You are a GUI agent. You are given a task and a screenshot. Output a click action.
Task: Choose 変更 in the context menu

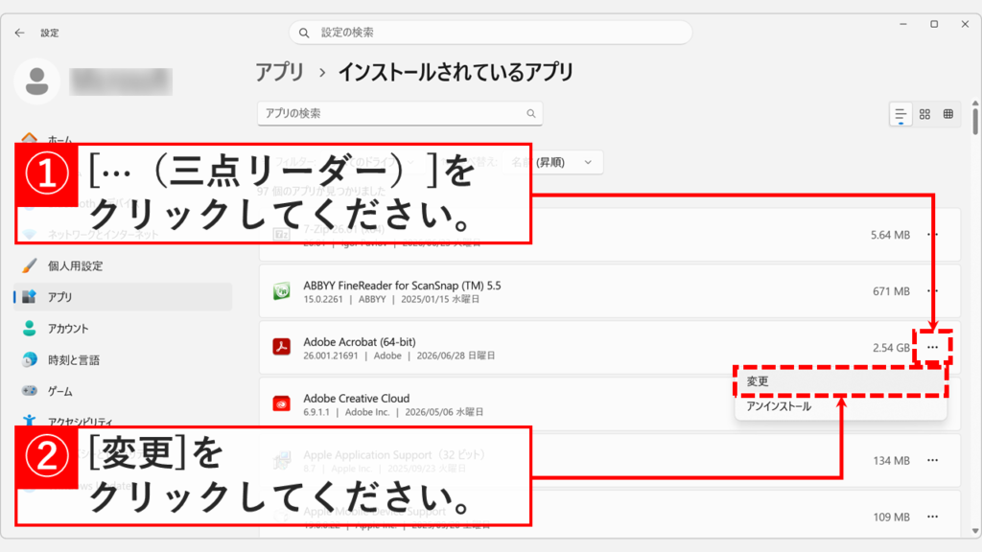click(x=840, y=381)
